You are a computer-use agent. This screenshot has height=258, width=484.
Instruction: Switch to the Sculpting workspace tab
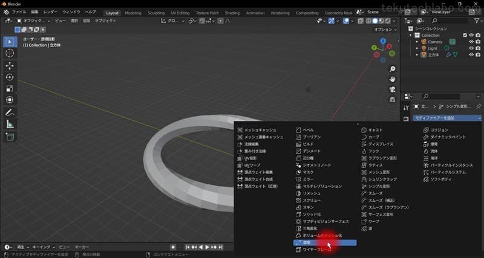pos(156,13)
